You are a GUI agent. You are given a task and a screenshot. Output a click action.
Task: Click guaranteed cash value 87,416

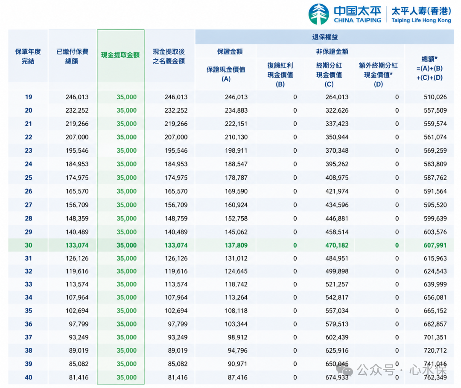[238, 377]
